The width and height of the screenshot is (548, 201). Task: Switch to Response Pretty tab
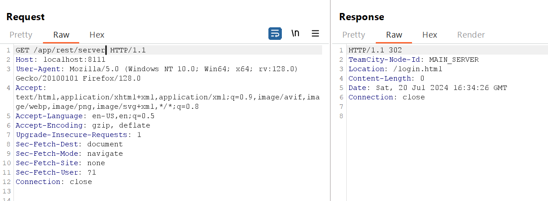(x=354, y=34)
